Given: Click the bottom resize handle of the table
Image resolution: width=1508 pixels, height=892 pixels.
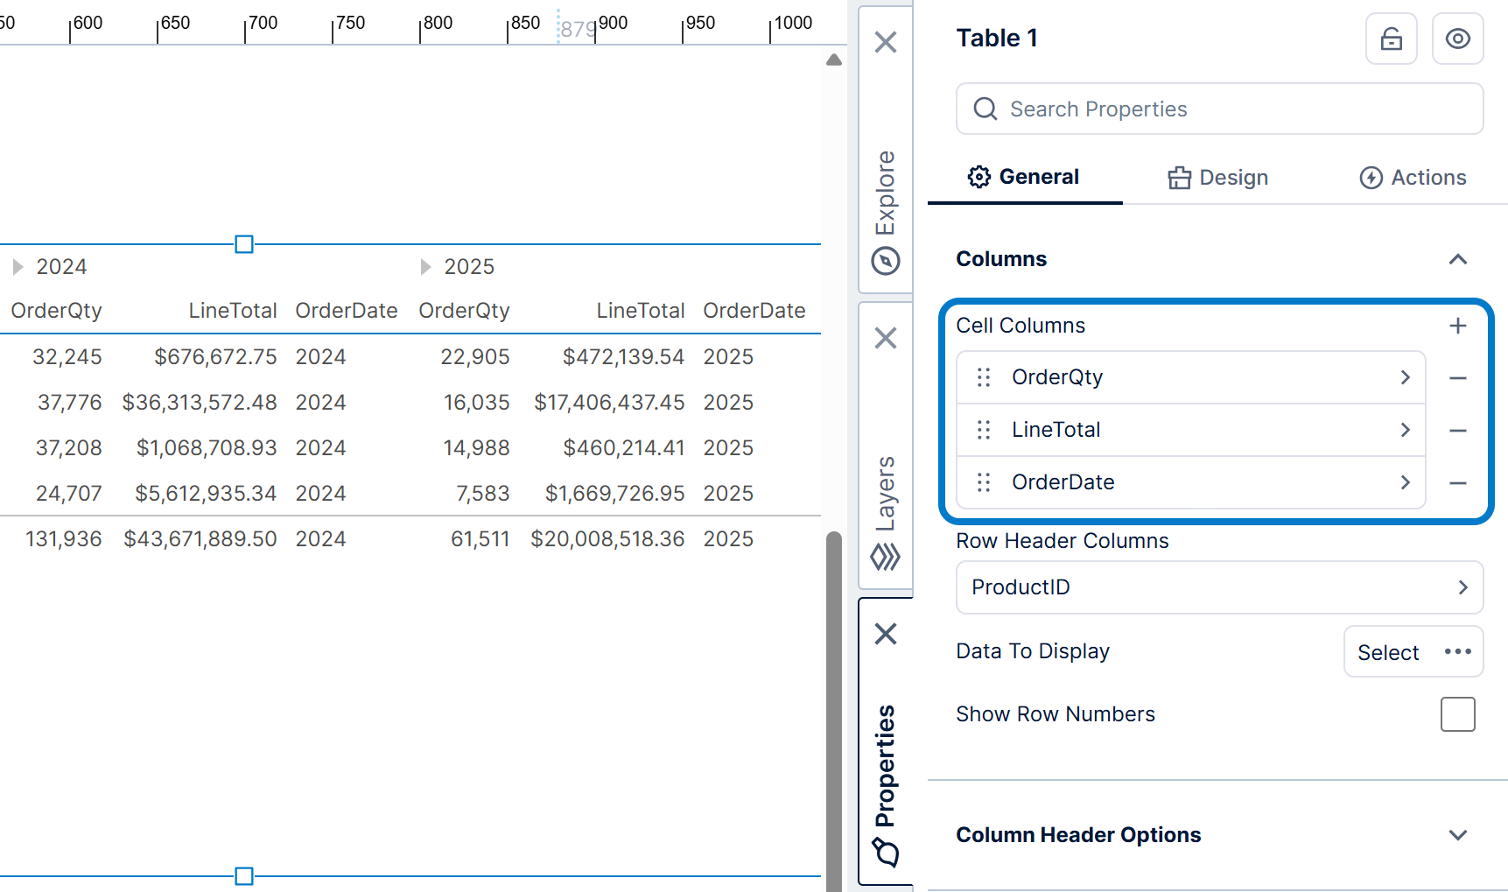Looking at the screenshot, I should point(244,876).
